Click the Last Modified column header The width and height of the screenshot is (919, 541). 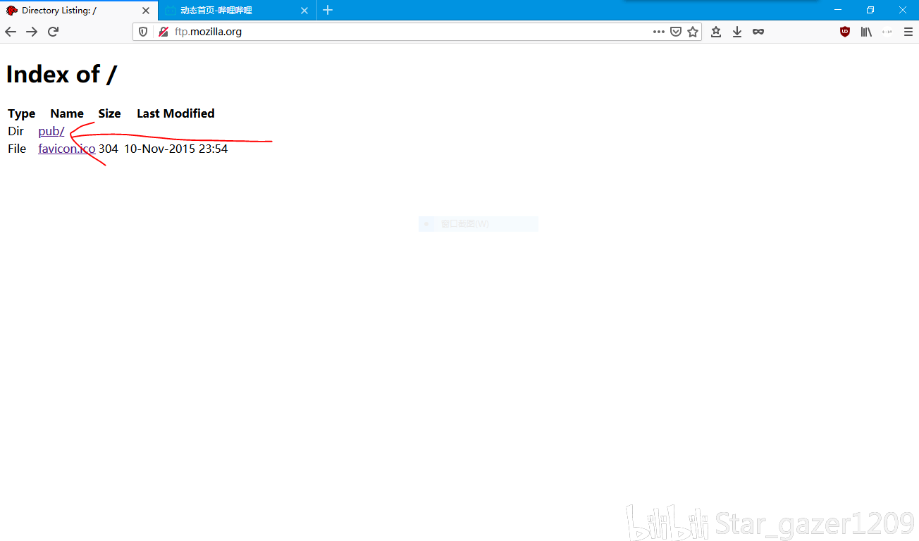[x=175, y=113]
